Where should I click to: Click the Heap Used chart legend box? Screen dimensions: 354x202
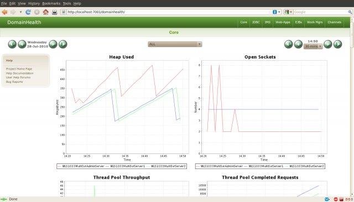point(122,166)
